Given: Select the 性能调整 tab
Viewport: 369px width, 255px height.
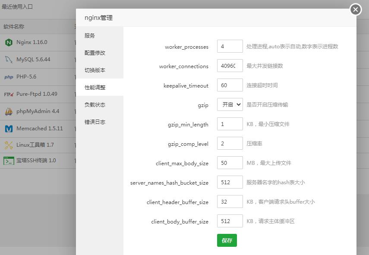Looking at the screenshot, I should coord(100,87).
